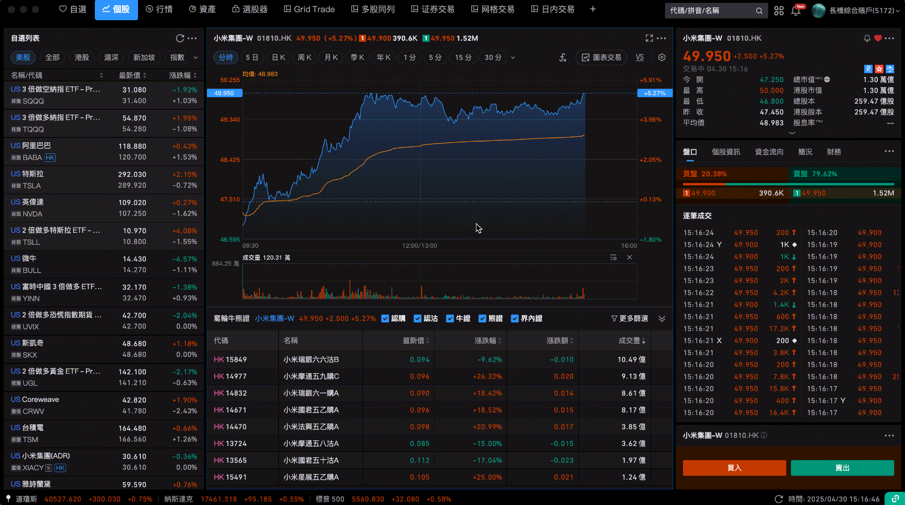Screen dimensions: 905x505
Task: Uncheck the 牛證 checkbox
Action: pos(450,319)
